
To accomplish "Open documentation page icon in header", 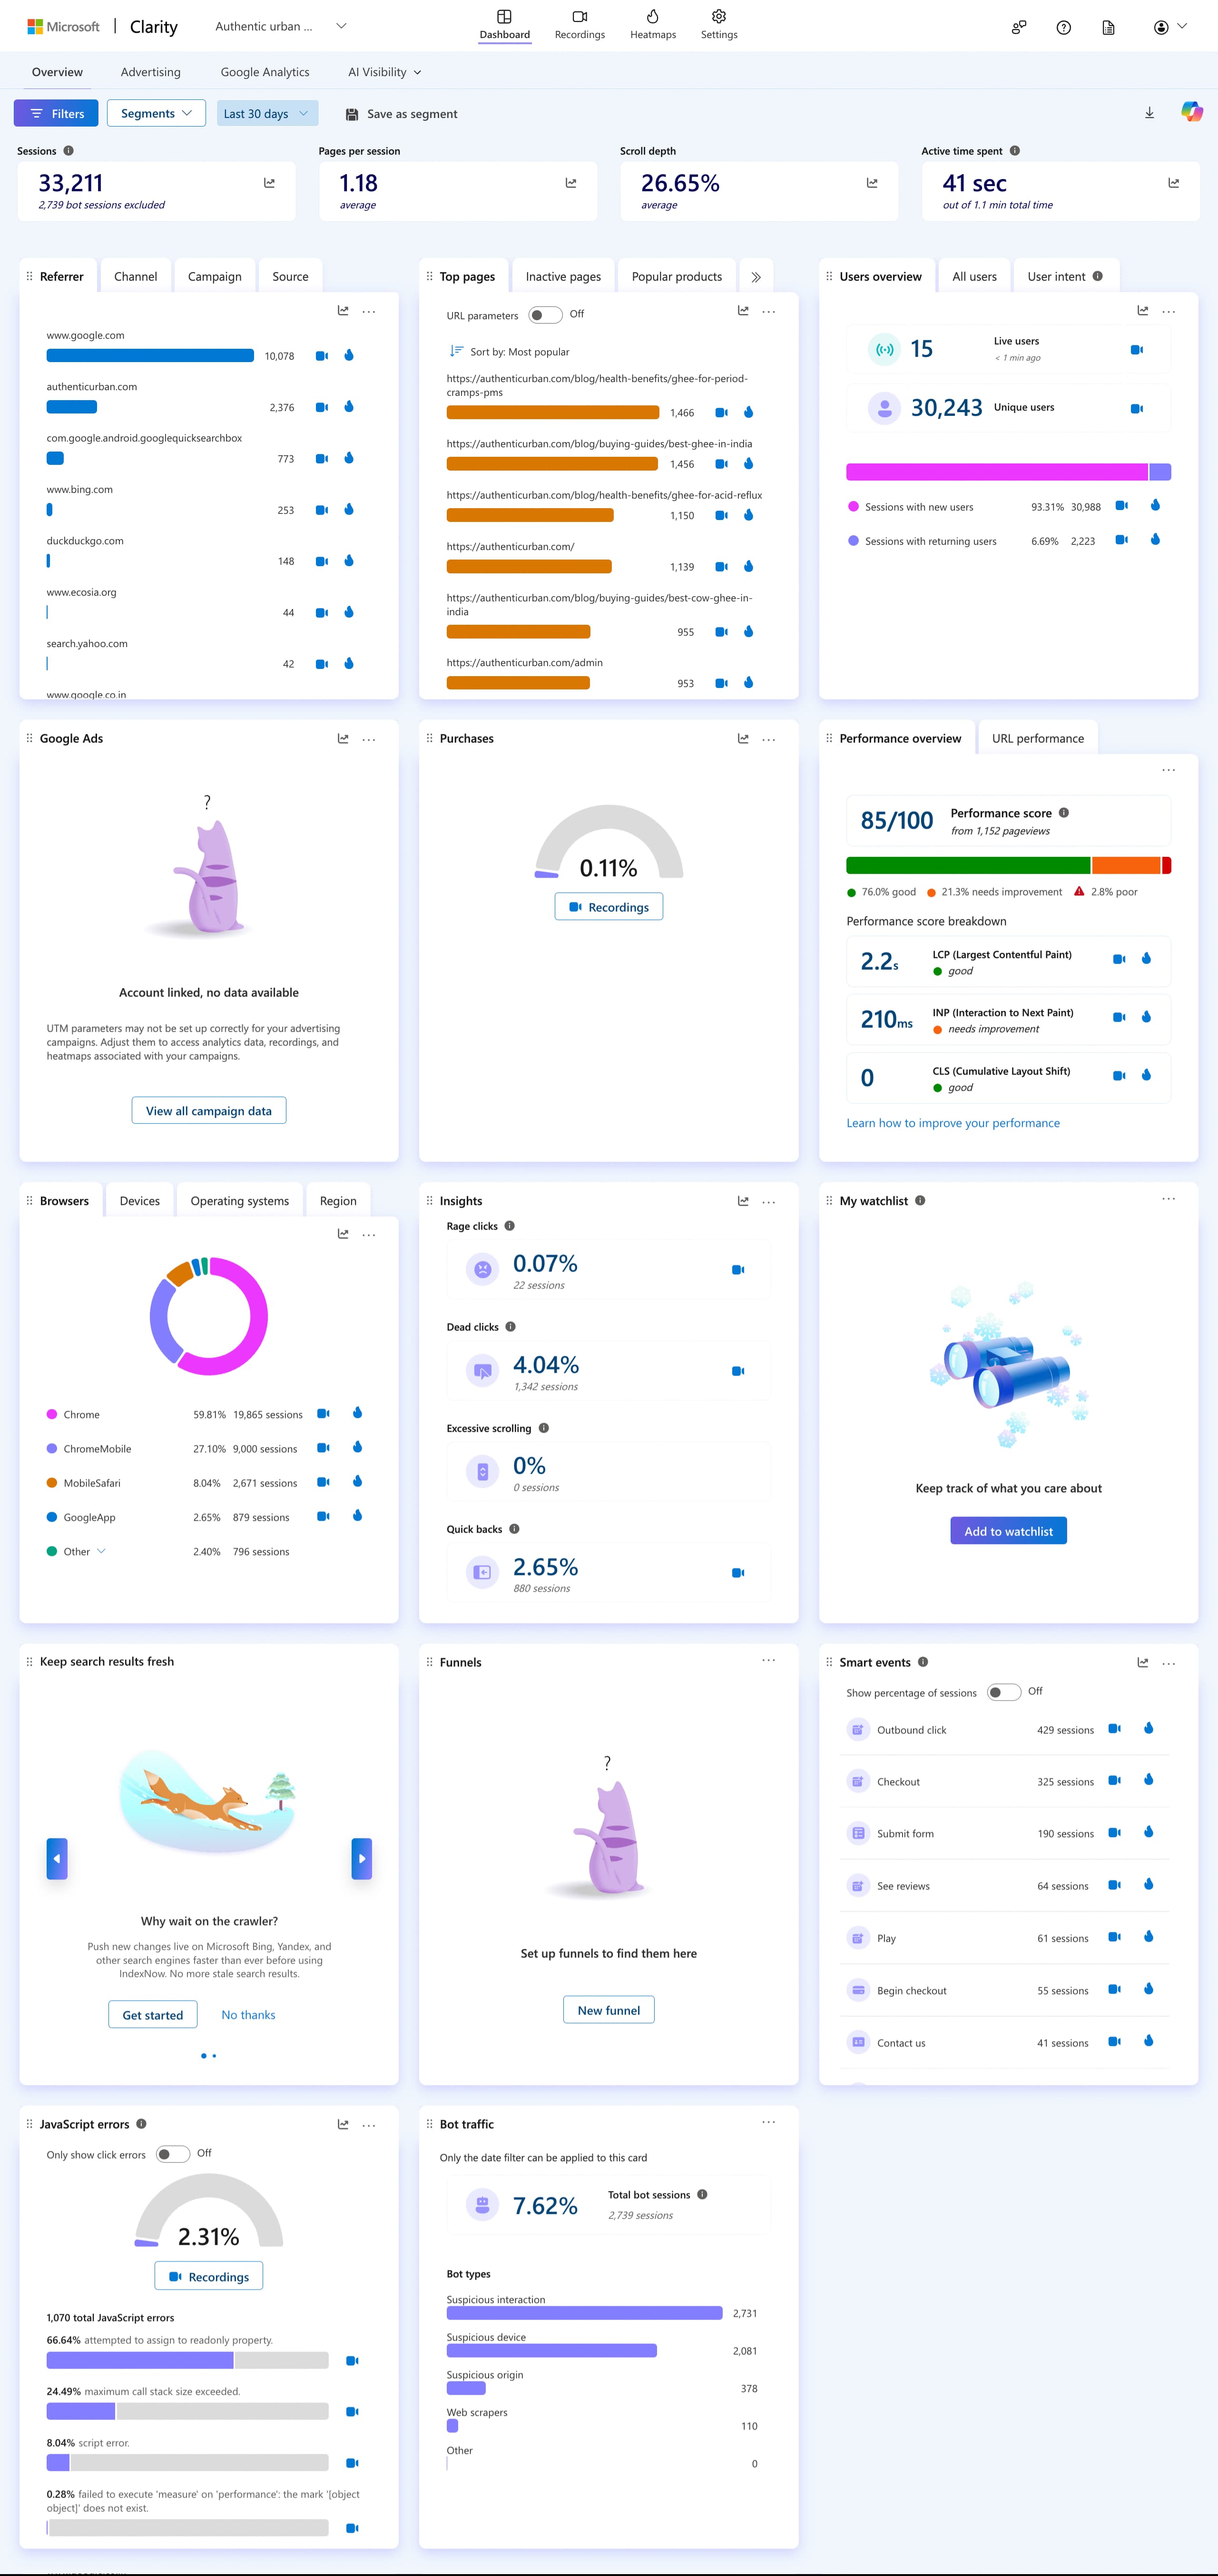I will pos(1108,28).
